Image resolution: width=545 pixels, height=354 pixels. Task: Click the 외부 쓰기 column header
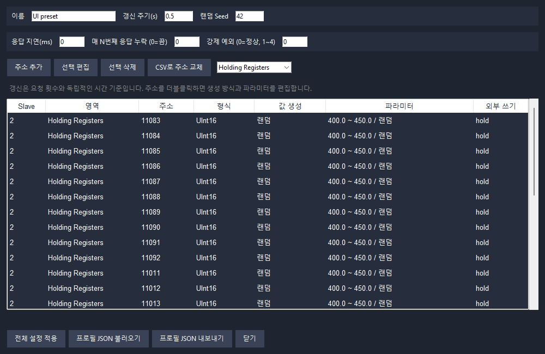(500, 106)
